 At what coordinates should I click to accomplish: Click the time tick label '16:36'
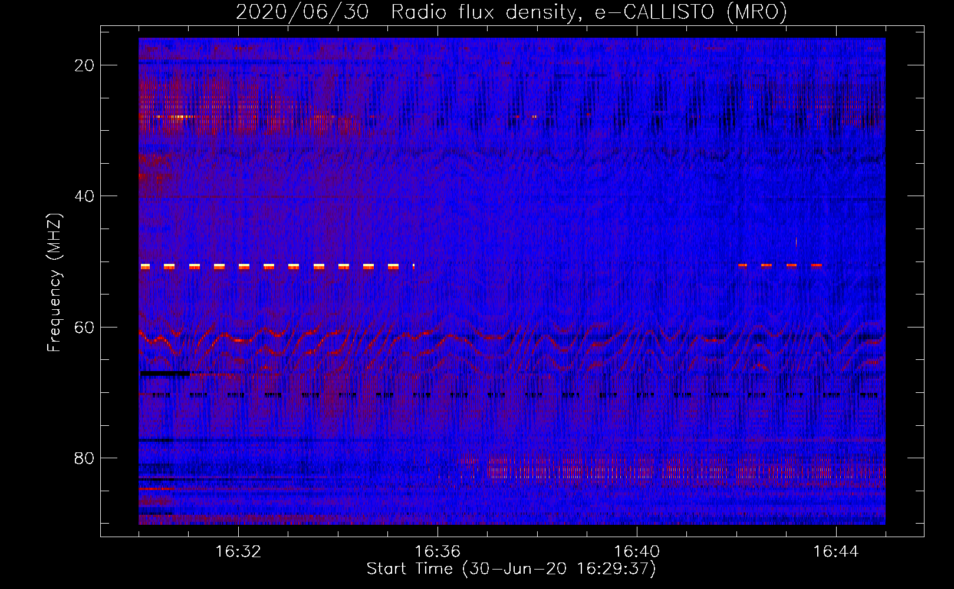(437, 552)
